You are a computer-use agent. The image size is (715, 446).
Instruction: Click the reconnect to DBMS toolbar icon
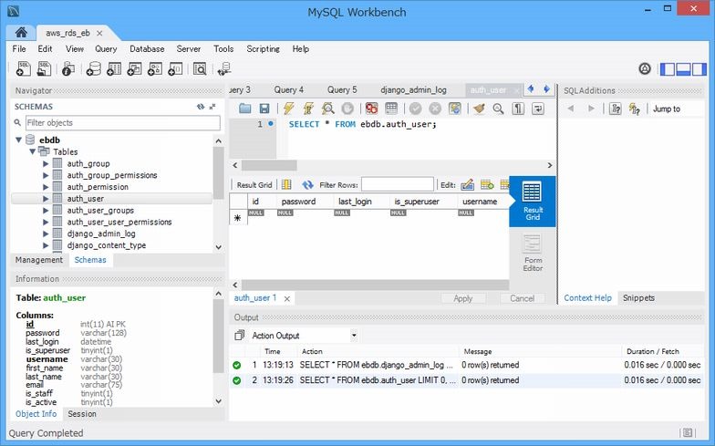[x=224, y=68]
